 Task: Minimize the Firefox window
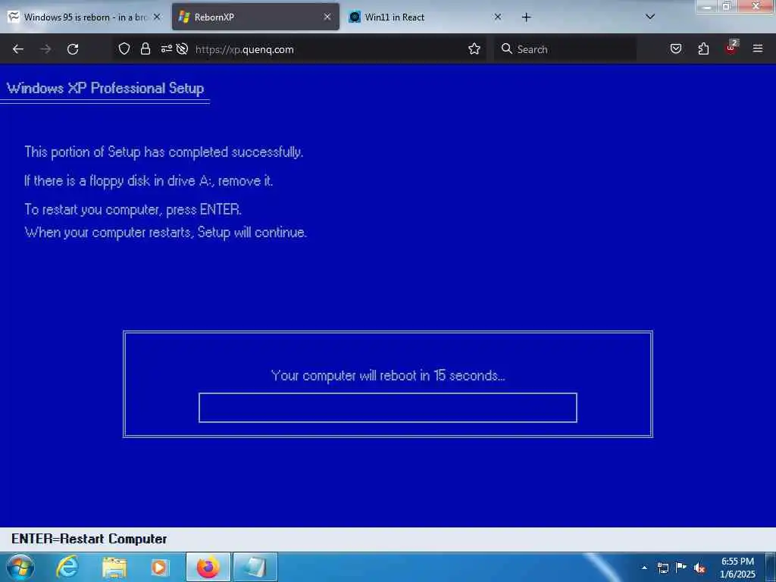707,6
